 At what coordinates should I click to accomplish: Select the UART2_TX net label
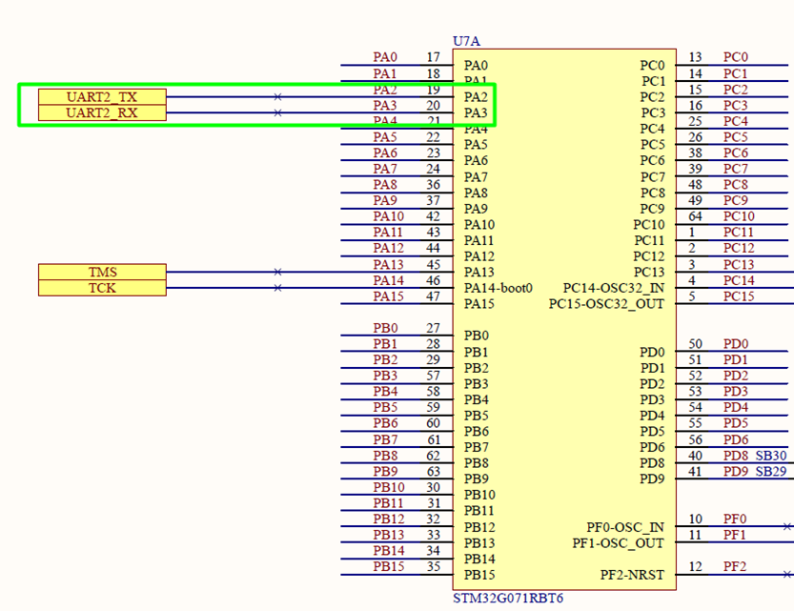[100, 96]
